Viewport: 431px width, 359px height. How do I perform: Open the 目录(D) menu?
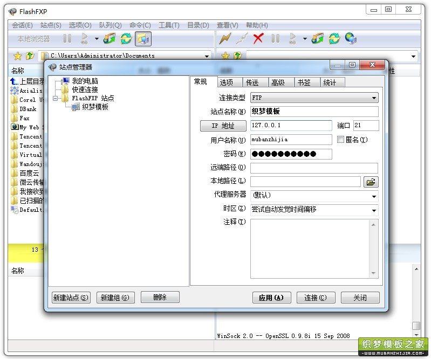198,25
